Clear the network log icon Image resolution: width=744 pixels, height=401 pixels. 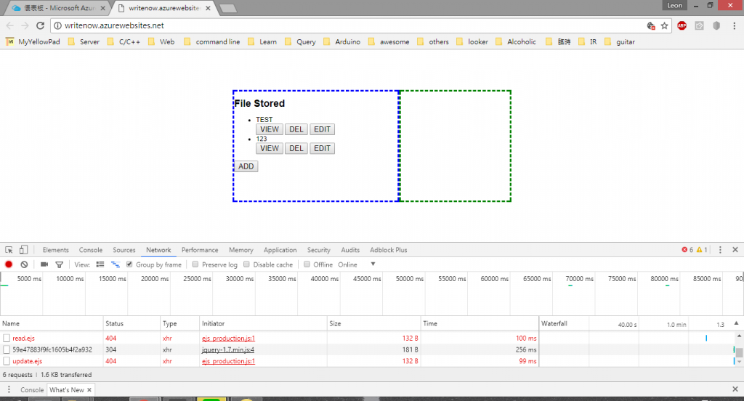point(24,264)
